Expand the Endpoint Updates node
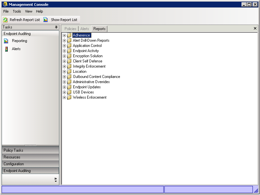Screen dimensions: 260x195 pyautogui.click(x=64, y=87)
